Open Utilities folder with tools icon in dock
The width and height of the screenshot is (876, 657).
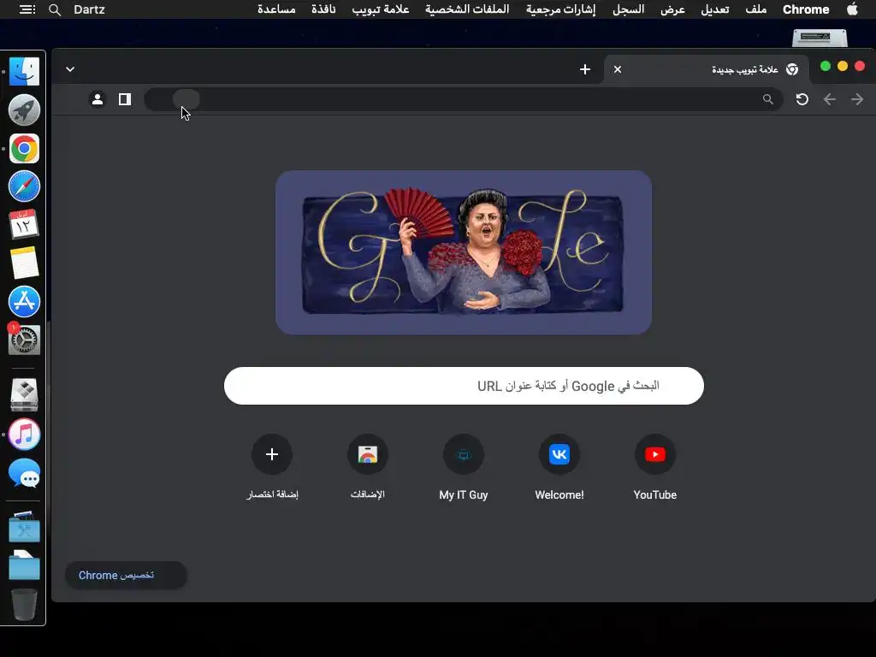coord(24,527)
